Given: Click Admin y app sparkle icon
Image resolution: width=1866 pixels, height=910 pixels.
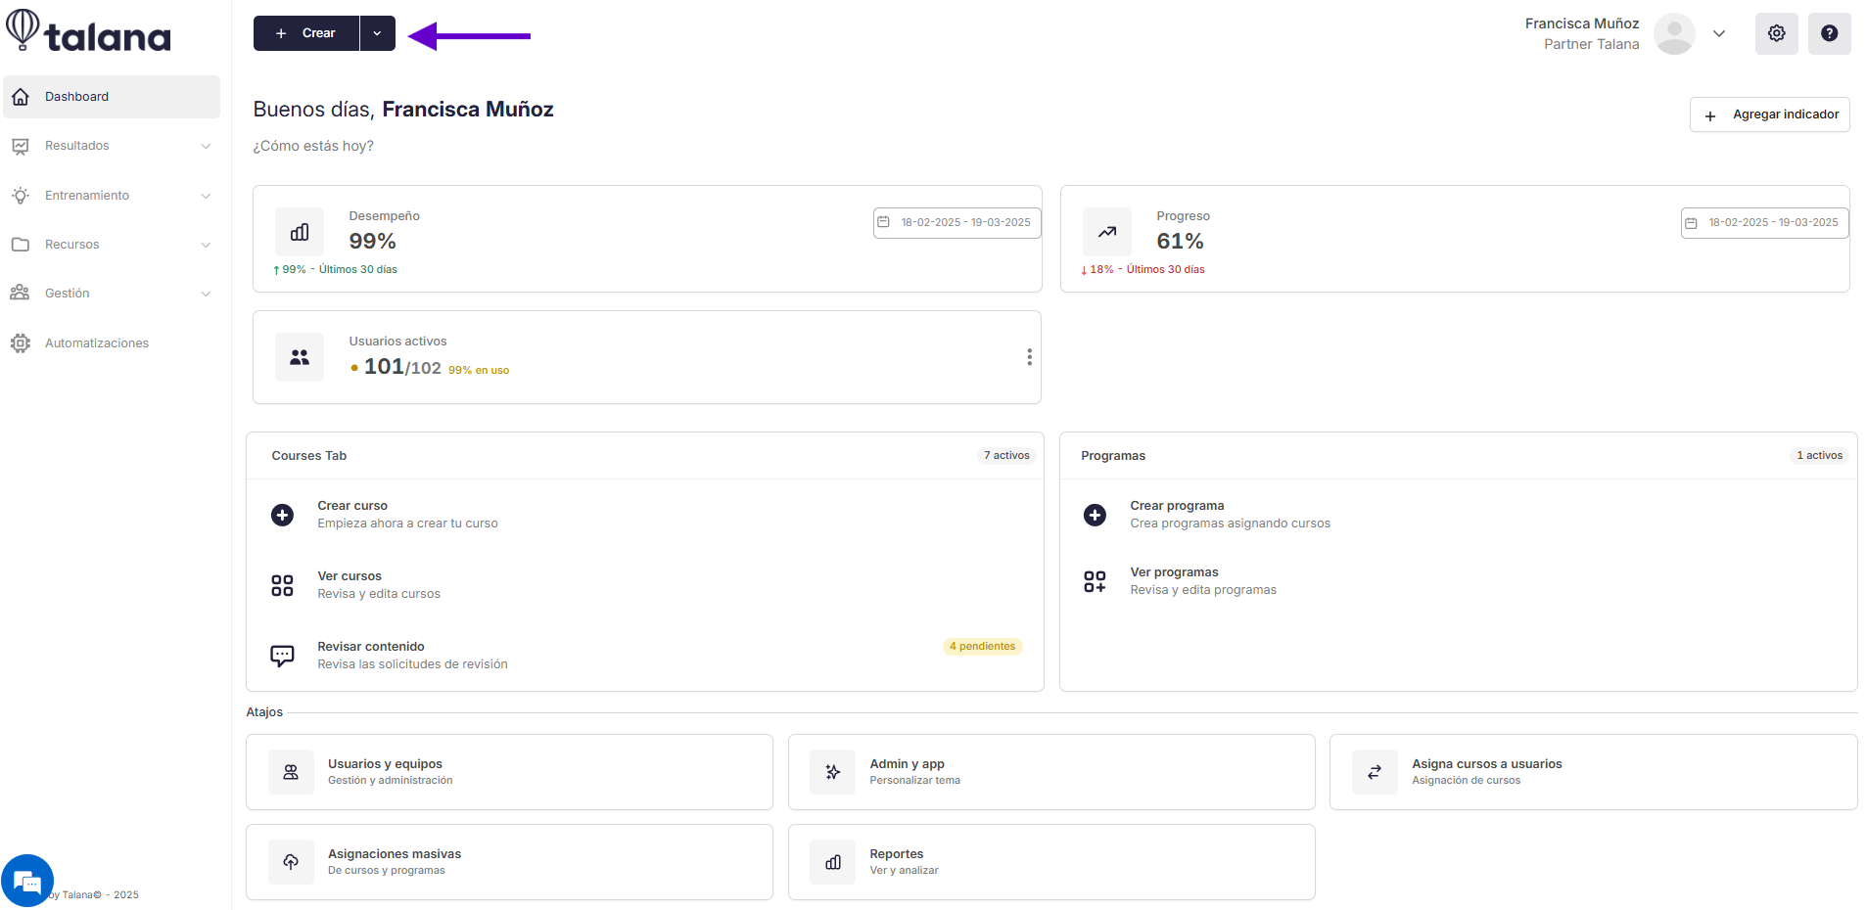Looking at the screenshot, I should coord(833,772).
